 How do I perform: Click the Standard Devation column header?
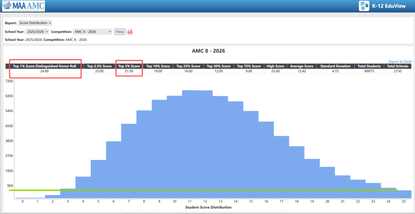tap(335, 66)
